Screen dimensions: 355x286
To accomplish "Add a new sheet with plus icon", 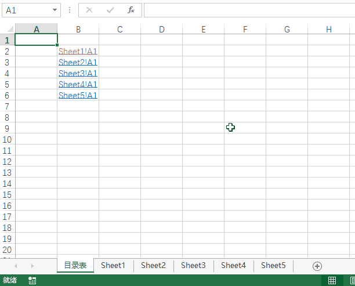I will point(317,266).
